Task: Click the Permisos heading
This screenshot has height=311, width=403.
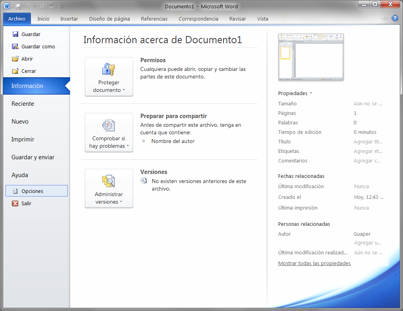Action: [153, 60]
